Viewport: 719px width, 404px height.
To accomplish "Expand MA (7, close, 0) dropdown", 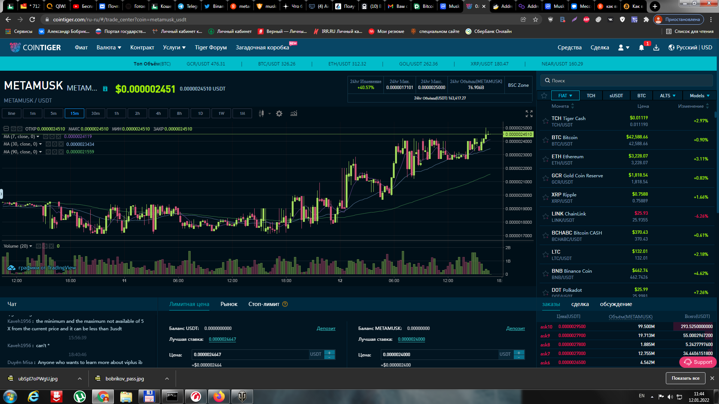I will [x=38, y=137].
